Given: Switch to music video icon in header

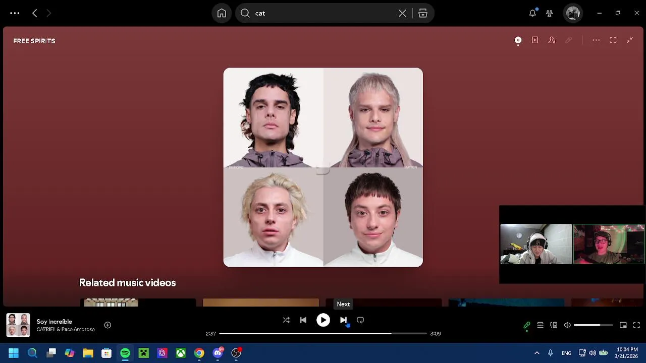Looking at the screenshot, I should tap(535, 40).
